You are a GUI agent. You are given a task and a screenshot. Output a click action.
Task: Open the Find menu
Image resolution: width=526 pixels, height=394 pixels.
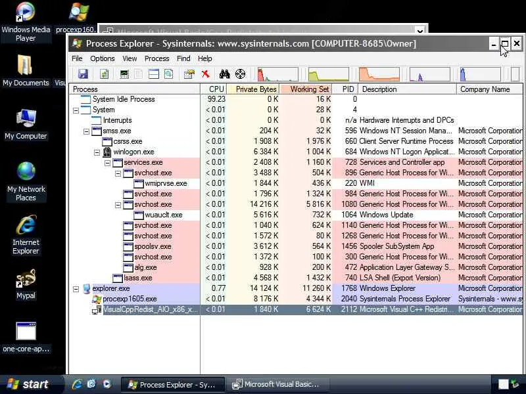click(183, 58)
